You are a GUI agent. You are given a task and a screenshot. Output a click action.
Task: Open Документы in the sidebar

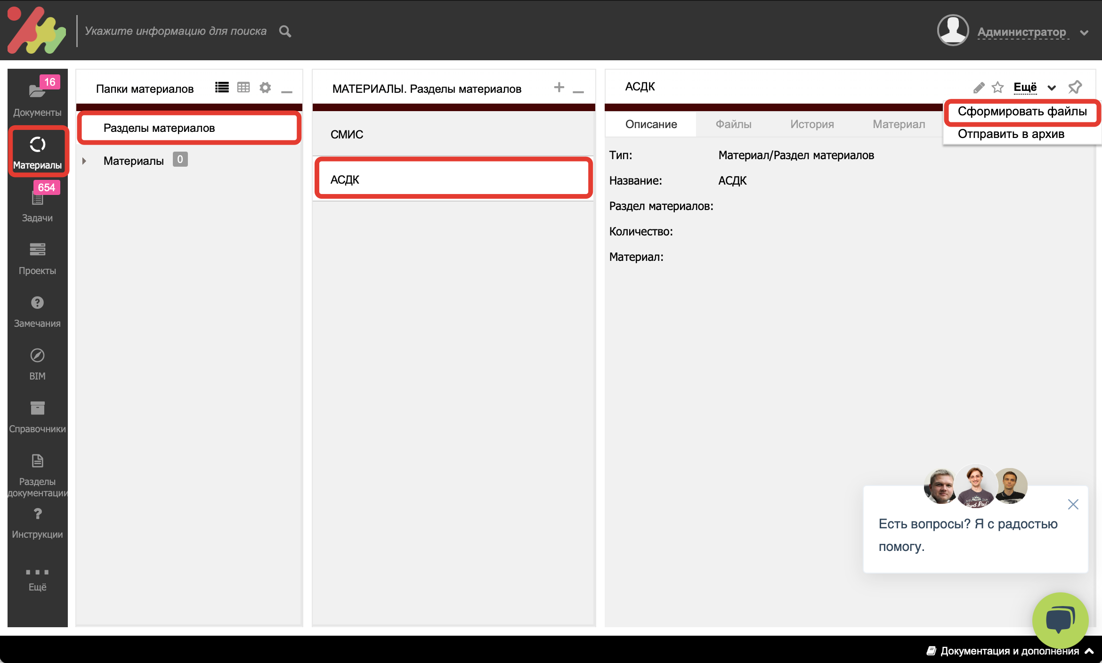click(x=37, y=97)
